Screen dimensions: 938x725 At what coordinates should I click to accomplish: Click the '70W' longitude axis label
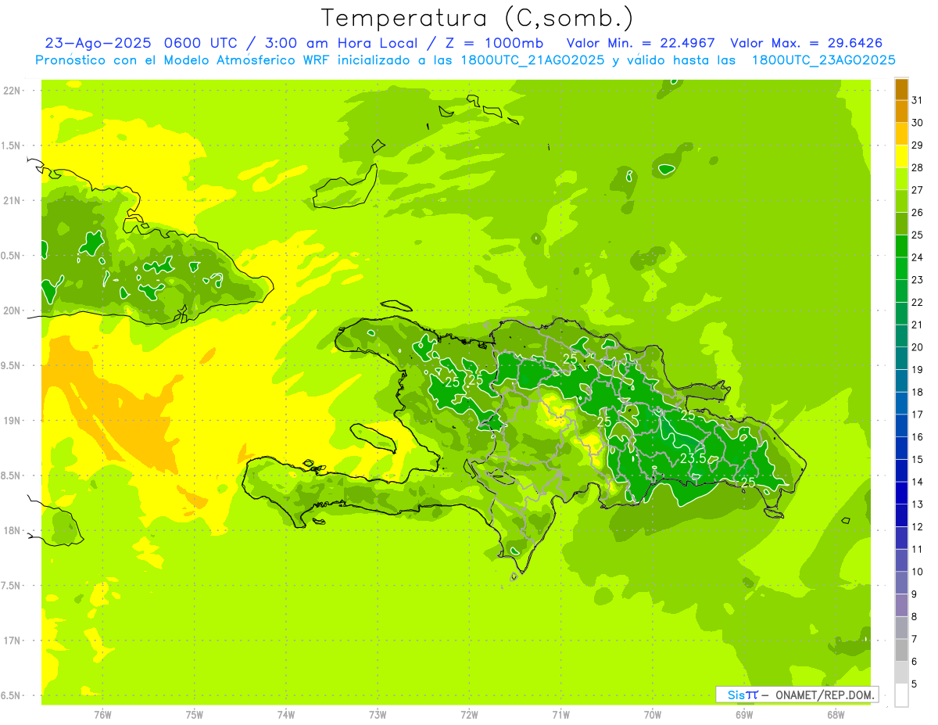tap(653, 715)
